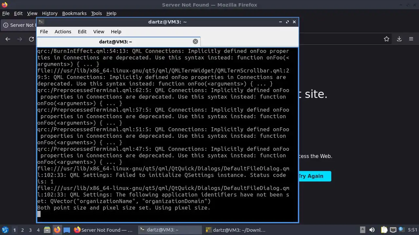Switch to workspace 2 in taskbar
The width and height of the screenshot is (419, 235).
[23, 230]
